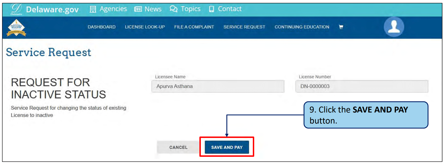This screenshot has width=446, height=164.
Task: Open the News link
Action: pyautogui.click(x=153, y=9)
